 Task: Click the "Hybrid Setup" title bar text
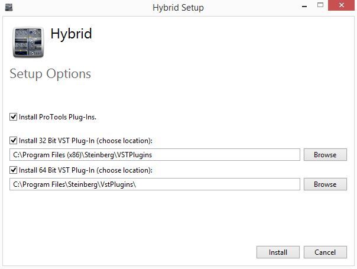coord(178,8)
